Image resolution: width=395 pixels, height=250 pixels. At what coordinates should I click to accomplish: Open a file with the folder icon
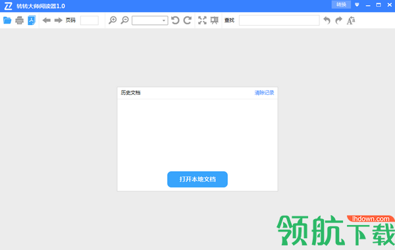(7, 20)
